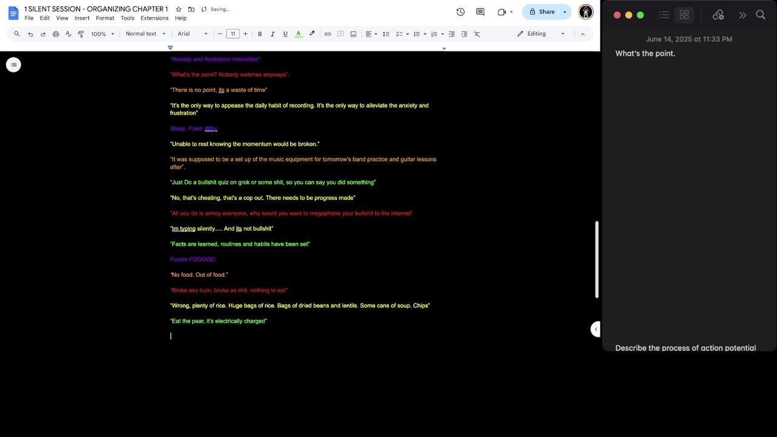Start a video call with the camera icon
Screen dimensions: 777x437
(x=501, y=12)
